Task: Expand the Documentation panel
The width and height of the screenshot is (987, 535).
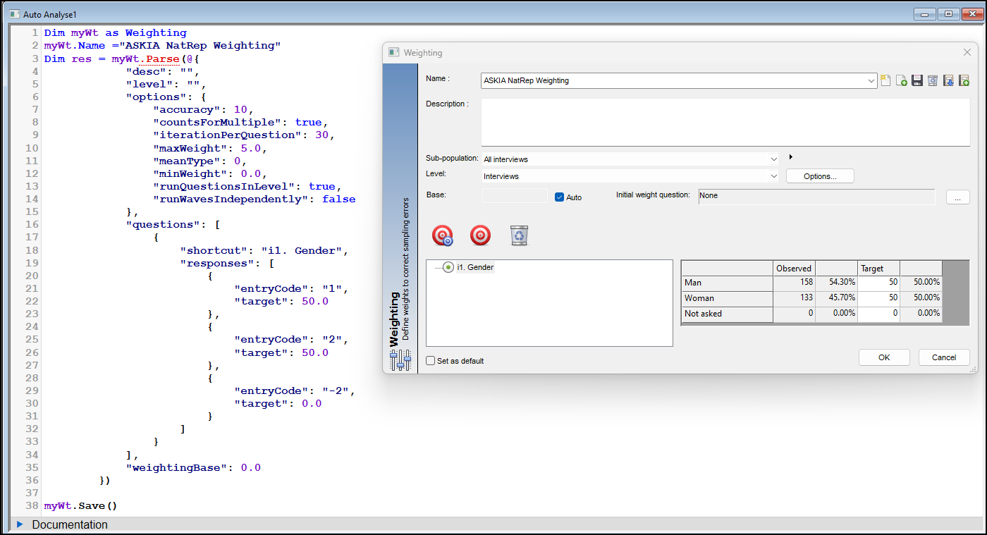Action: [x=20, y=524]
